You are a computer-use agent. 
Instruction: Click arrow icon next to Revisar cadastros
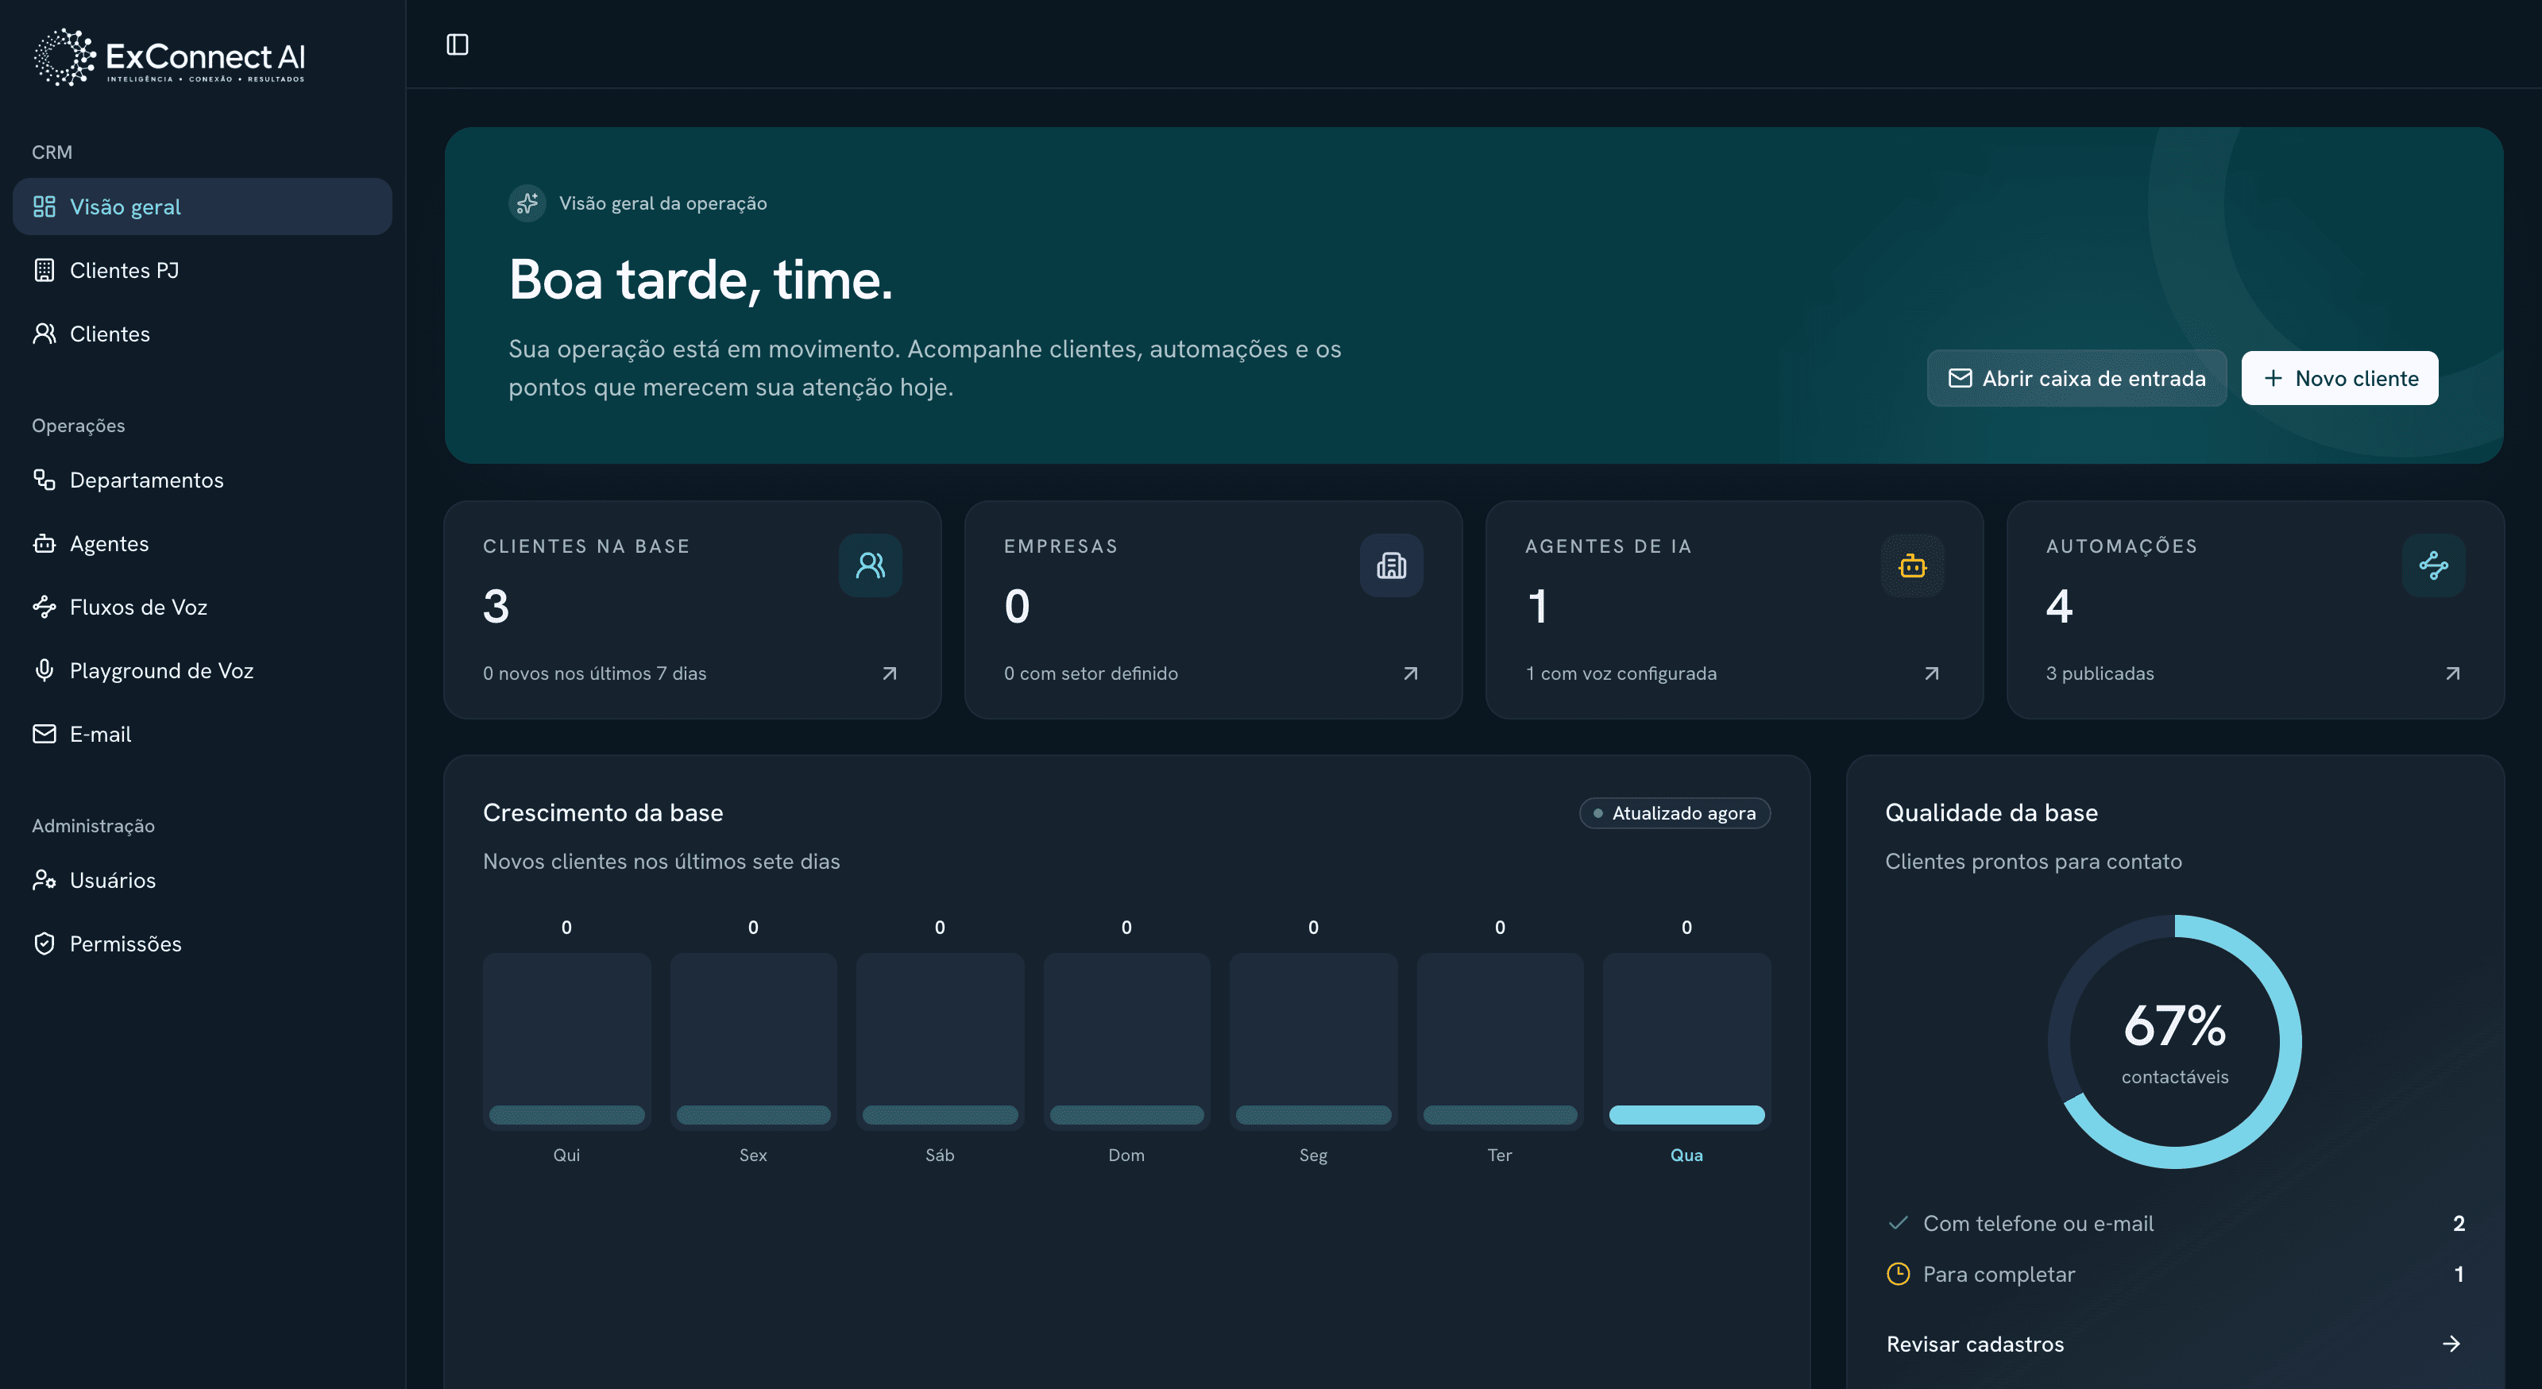(x=2451, y=1344)
